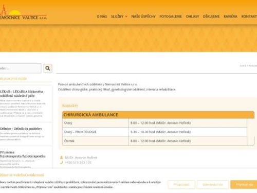The height and width of the screenshot is (193, 257).
Task: Click the MUDr. Antonín Hofírek contact name
Action: pyautogui.click(x=81, y=157)
